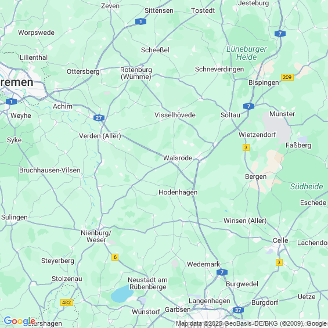Select the Celle city label
The image size is (328, 328).
tap(280, 240)
